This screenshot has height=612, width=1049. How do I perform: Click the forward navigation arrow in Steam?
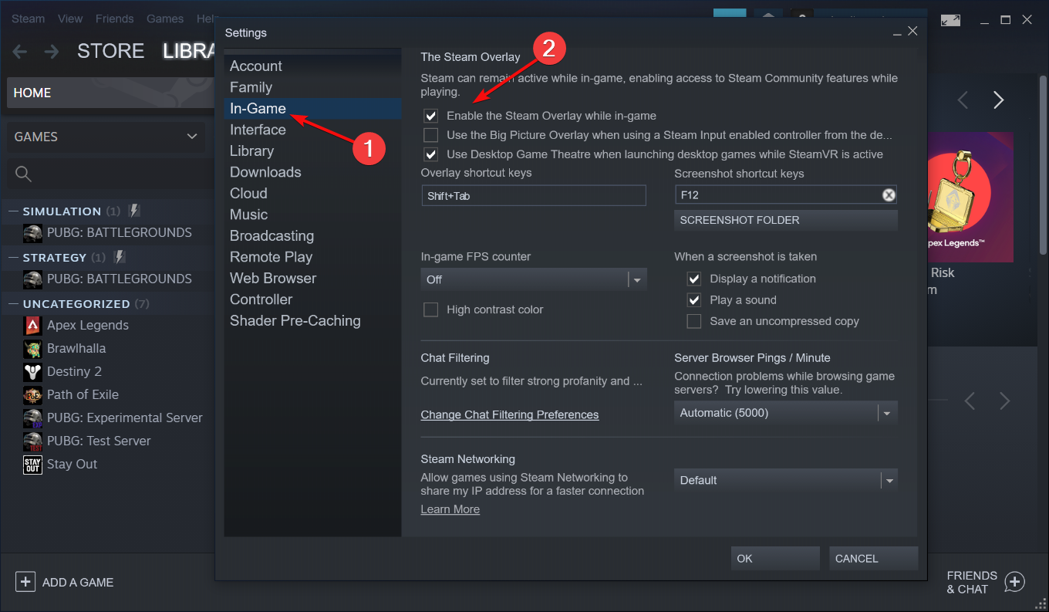point(51,52)
